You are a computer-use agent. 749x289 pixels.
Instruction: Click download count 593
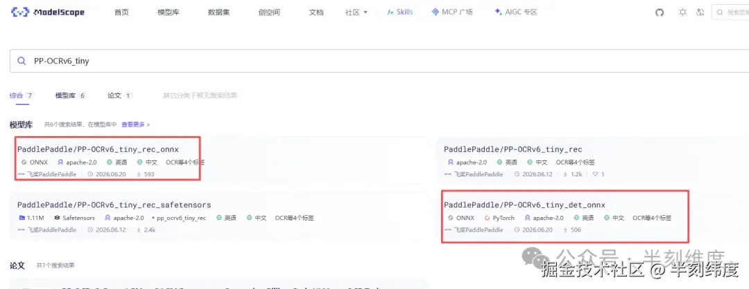(x=146, y=174)
